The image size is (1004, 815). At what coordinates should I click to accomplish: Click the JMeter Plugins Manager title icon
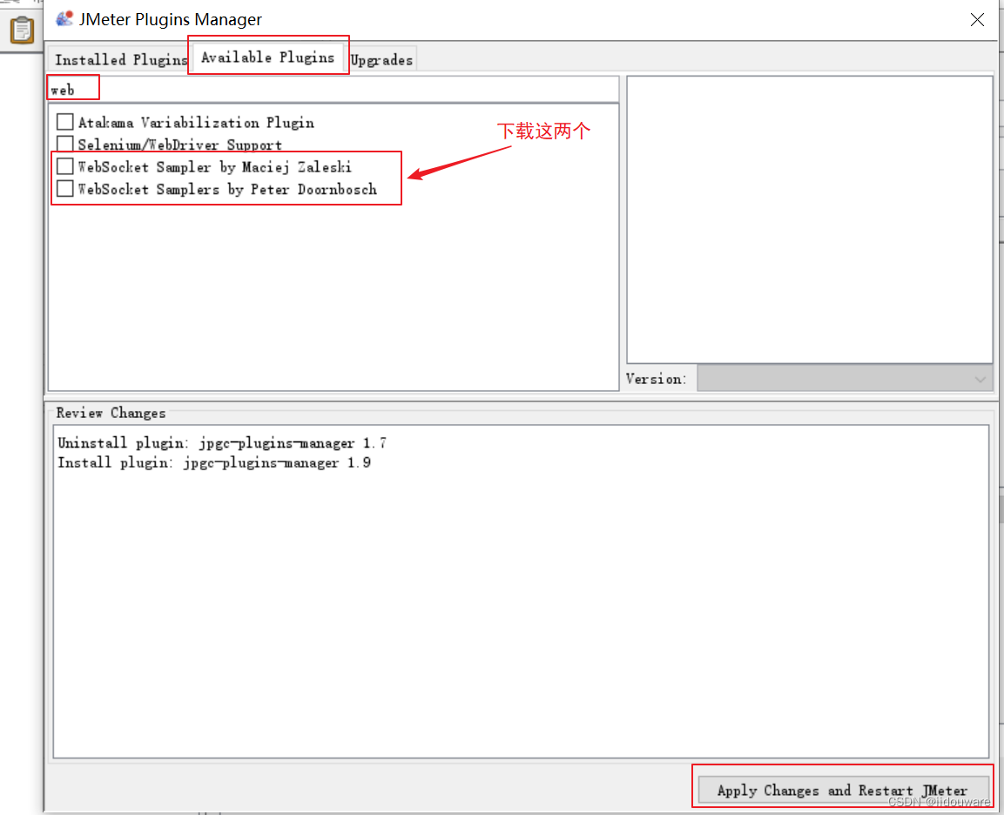coord(64,18)
